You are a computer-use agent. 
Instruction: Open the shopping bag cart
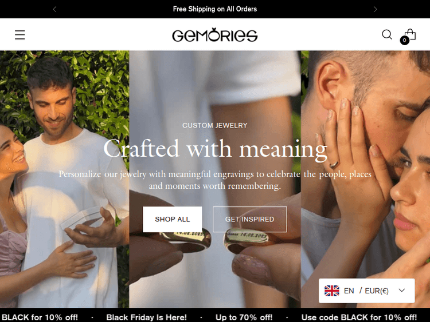[x=411, y=34]
